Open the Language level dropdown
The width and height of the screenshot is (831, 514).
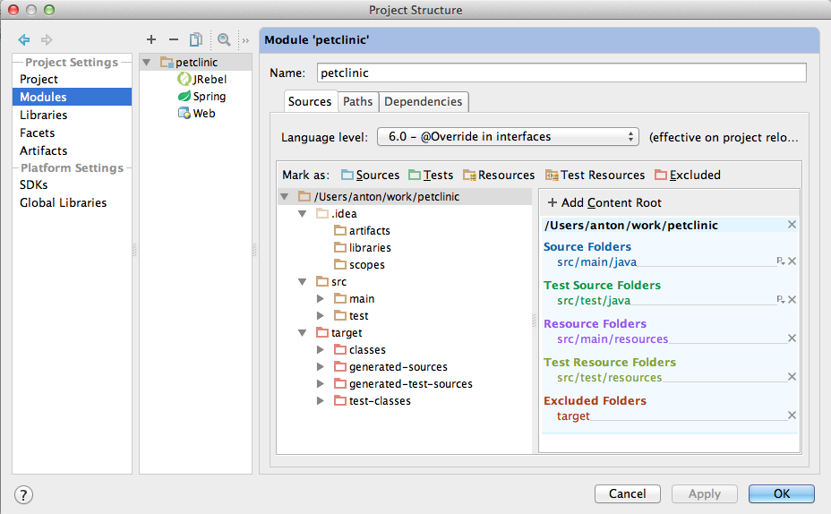(x=508, y=137)
